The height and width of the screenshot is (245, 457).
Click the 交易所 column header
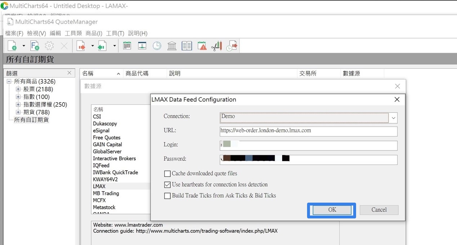(x=319, y=73)
